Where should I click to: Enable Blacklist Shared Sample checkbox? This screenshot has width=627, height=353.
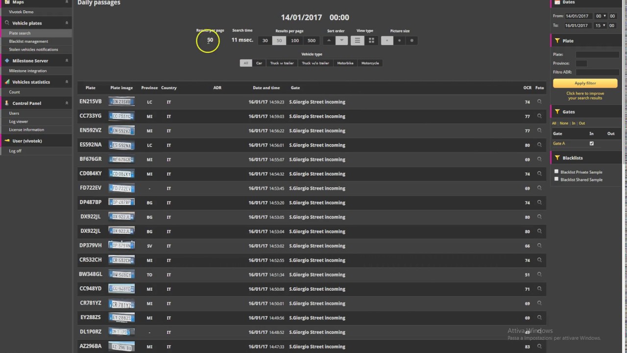pos(556,179)
